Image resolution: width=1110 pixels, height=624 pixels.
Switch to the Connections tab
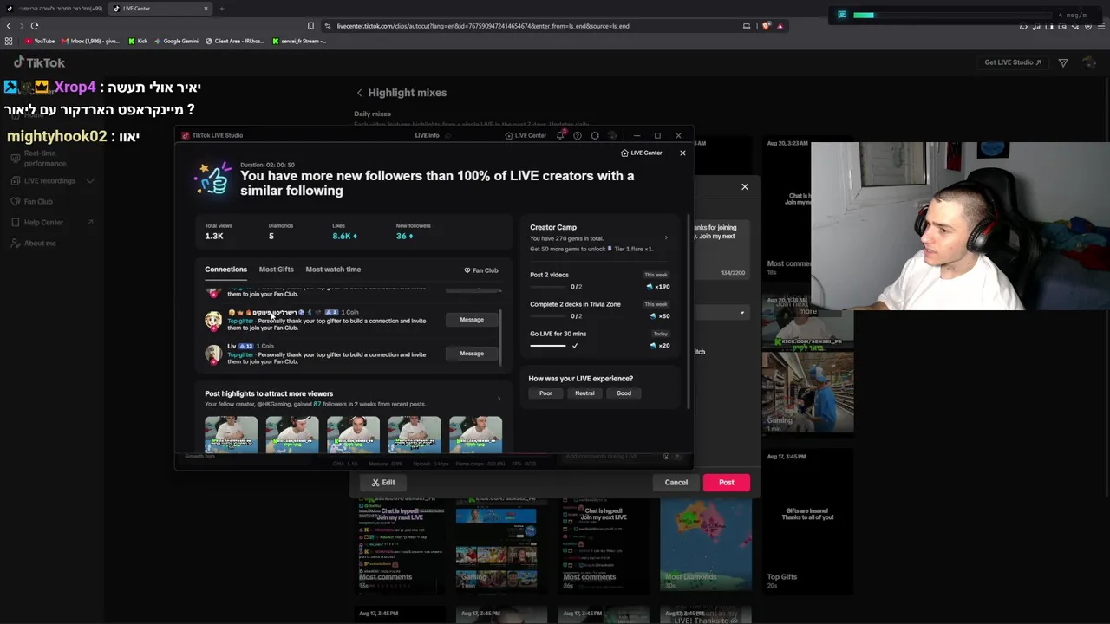click(x=225, y=270)
